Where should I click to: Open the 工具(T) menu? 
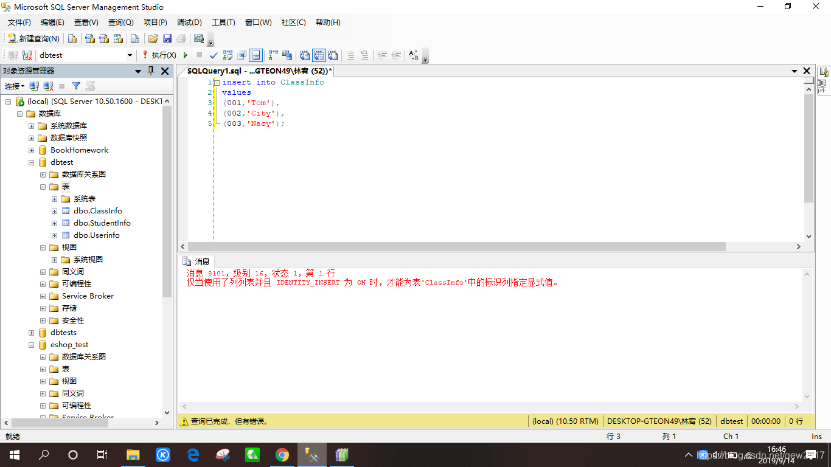223,22
